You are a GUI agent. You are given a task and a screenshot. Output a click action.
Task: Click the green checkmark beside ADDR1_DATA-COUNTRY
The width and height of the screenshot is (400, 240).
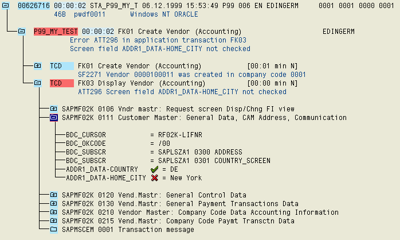click(153, 169)
